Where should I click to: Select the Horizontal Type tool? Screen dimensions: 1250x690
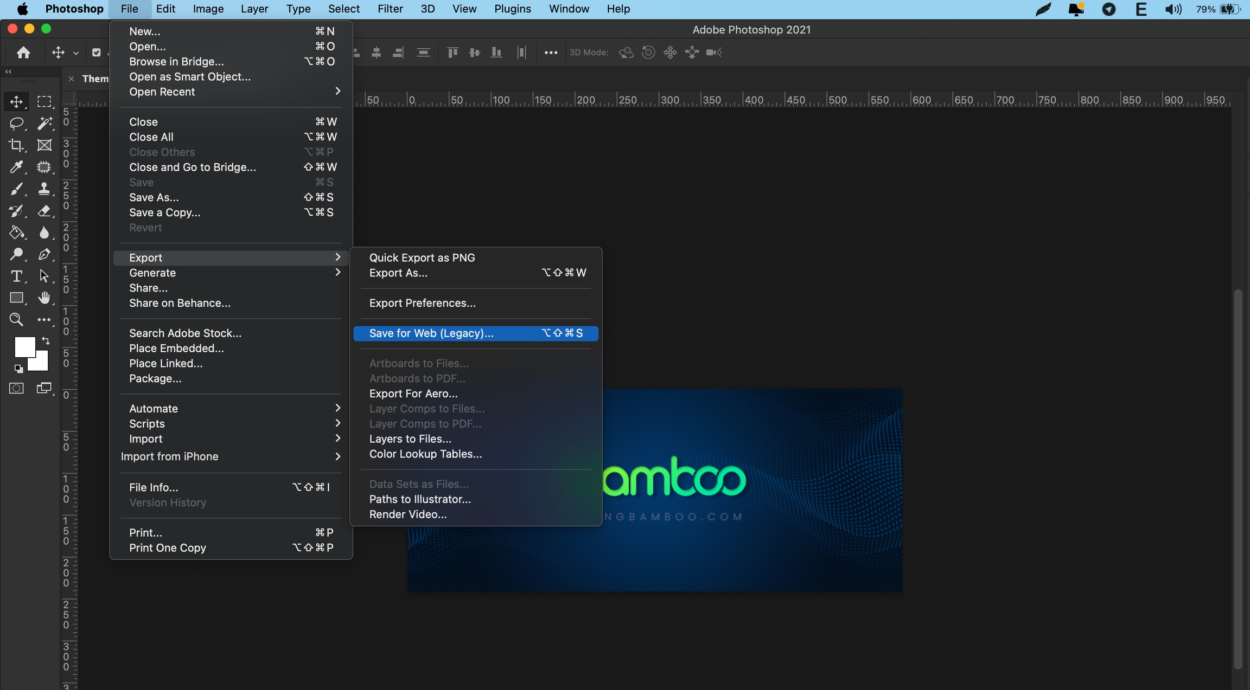coord(16,276)
